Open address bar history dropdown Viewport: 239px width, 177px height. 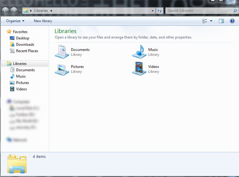pyautogui.click(x=152, y=11)
